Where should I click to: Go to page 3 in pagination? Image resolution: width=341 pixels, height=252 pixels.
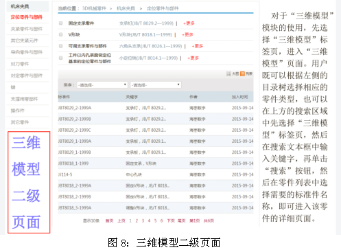coord(143,220)
